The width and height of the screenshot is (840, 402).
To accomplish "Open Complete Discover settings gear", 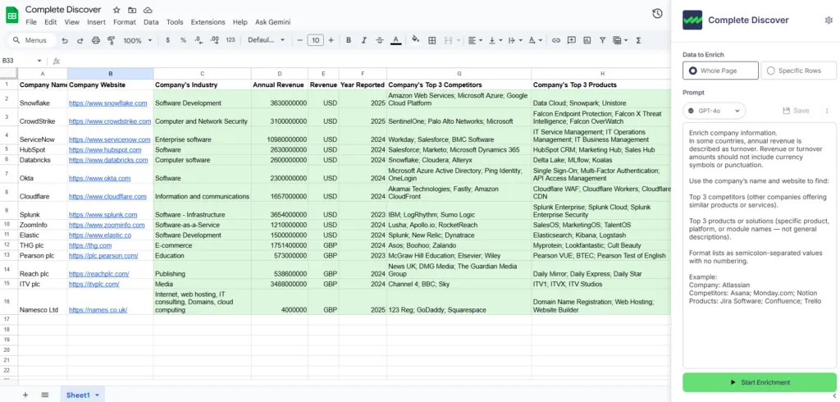I will (x=828, y=20).
